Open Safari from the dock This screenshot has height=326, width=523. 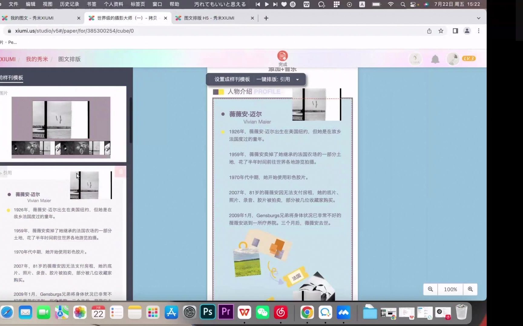[7, 312]
